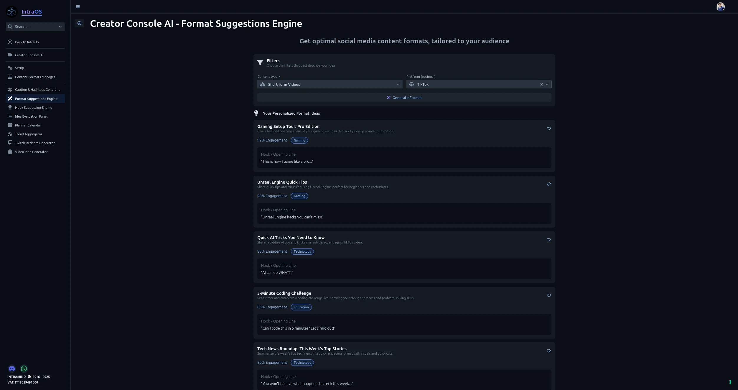This screenshot has height=390, width=738.
Task: Expand the Platform dropdown chevron
Action: coord(547,84)
